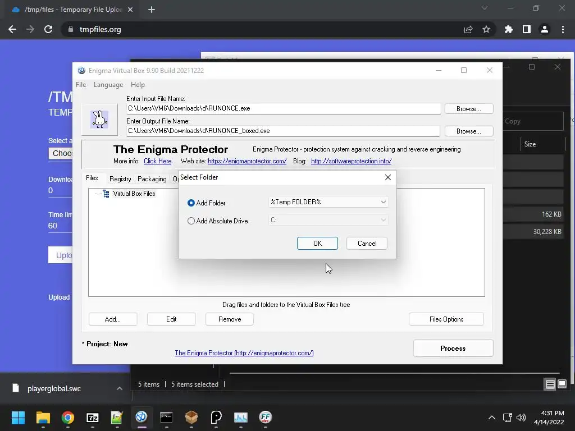Screen dimensions: 575x431
Task: Click the Edit button
Action: 171,319
